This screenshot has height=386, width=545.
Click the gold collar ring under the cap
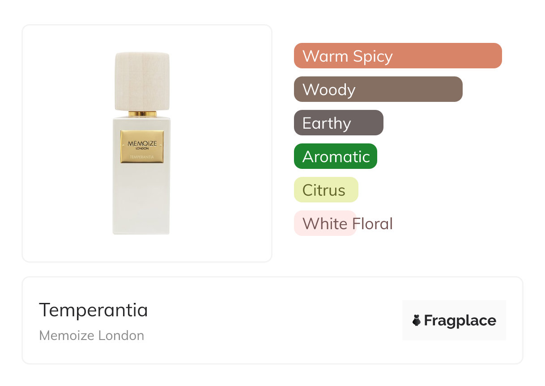(x=142, y=114)
